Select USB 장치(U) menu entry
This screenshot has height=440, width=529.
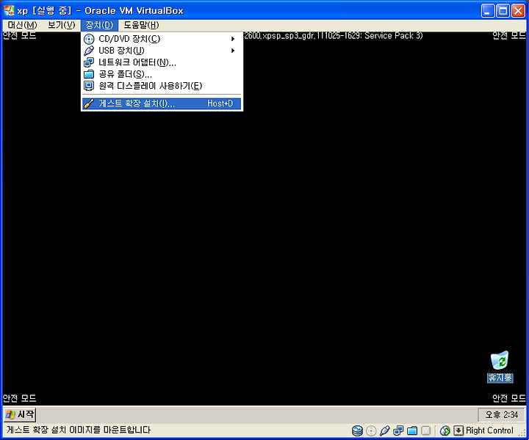pyautogui.click(x=162, y=51)
